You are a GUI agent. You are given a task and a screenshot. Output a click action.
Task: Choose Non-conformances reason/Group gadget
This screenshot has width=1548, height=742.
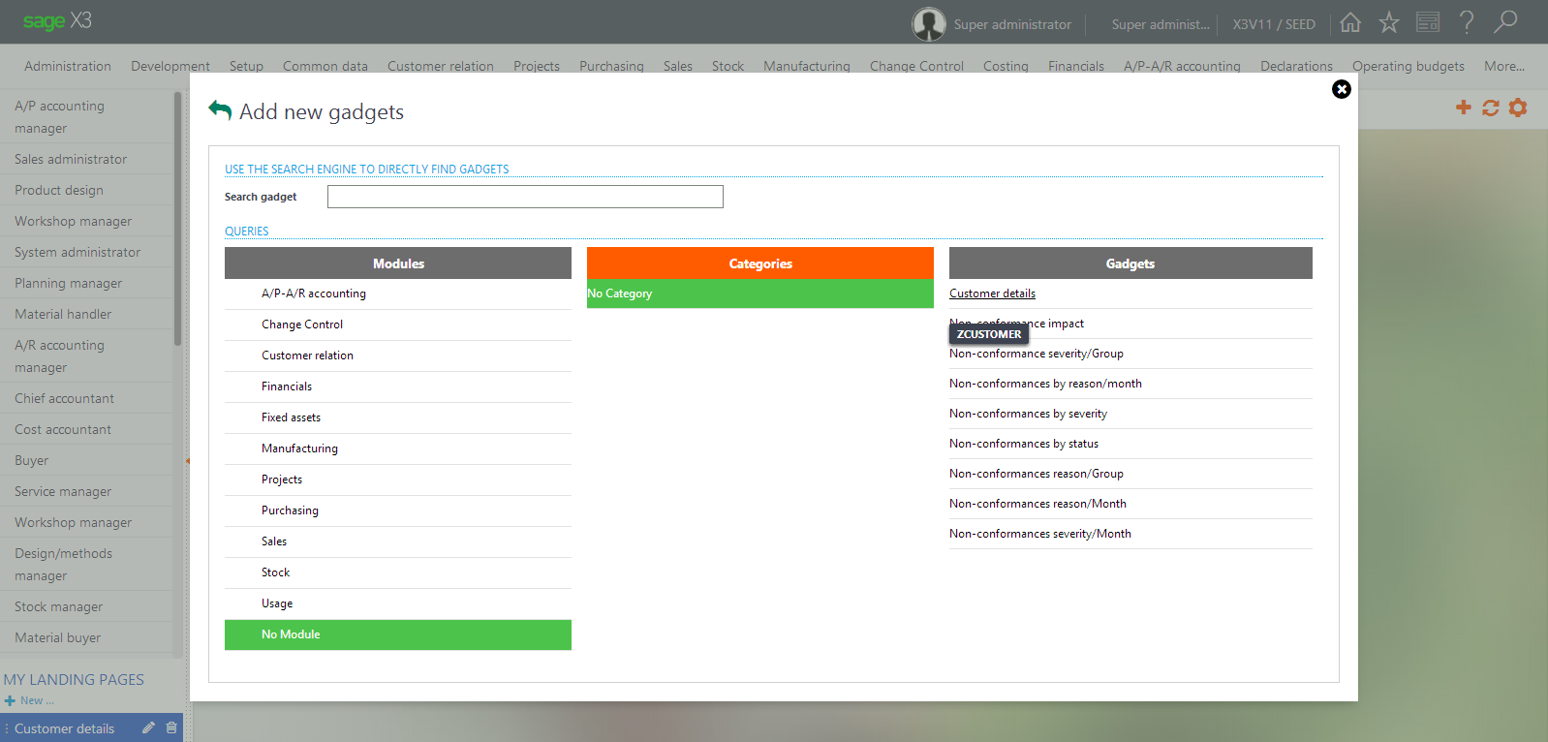tap(1037, 474)
